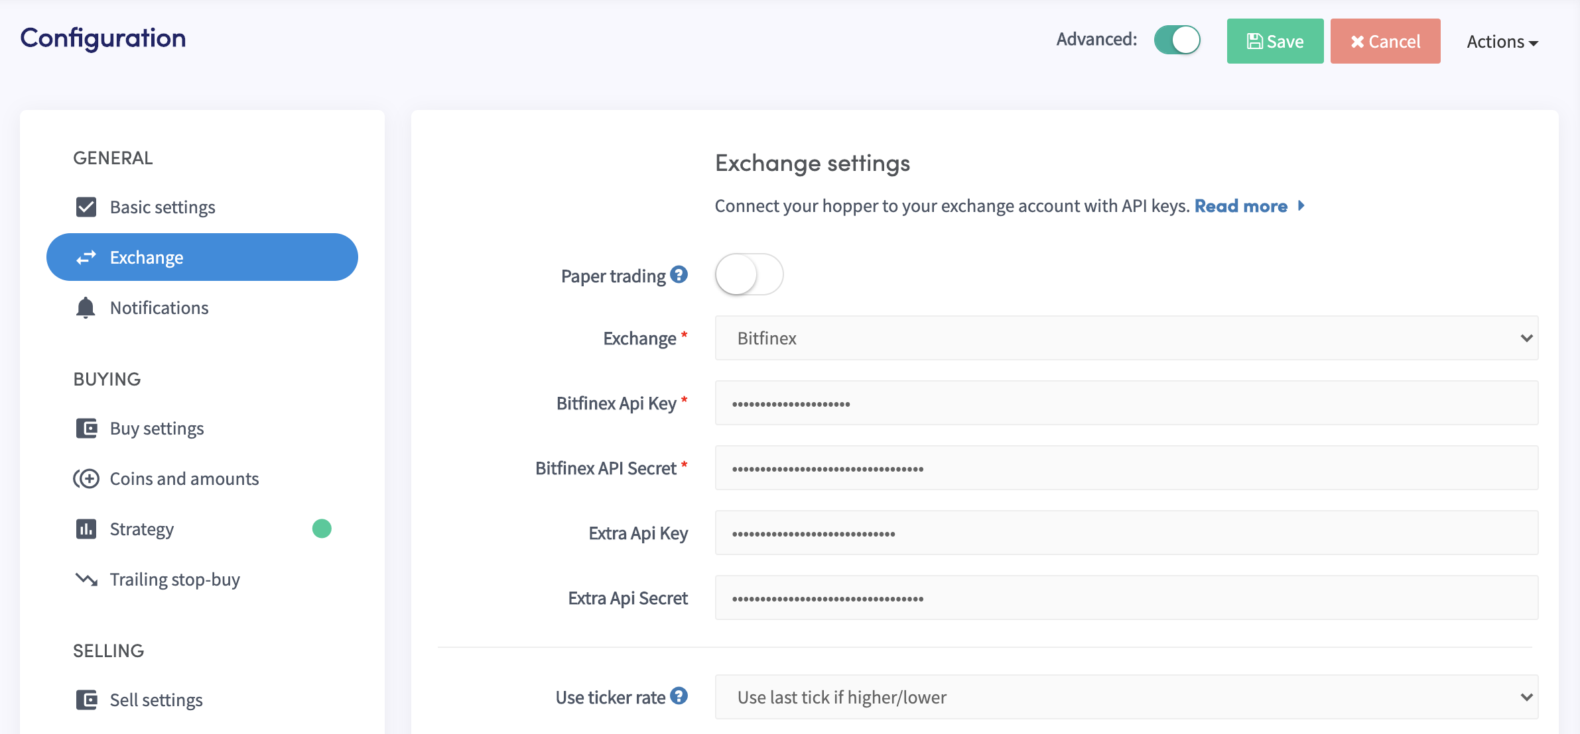The height and width of the screenshot is (734, 1580).
Task: Click the Basic settings checkmark icon
Action: [87, 207]
